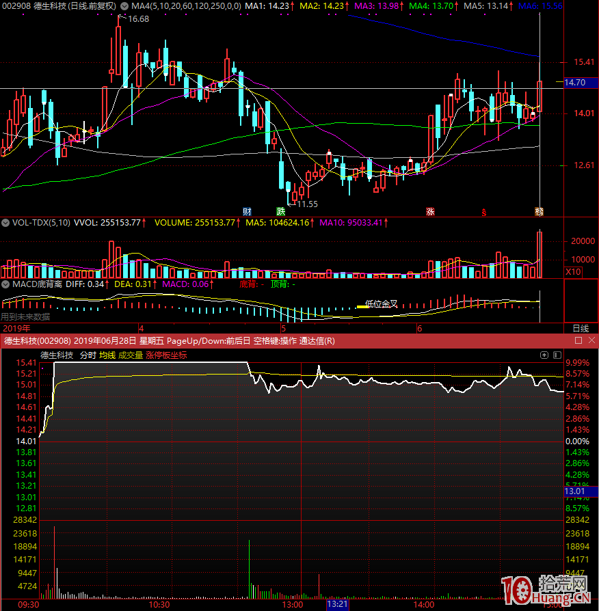
Task: Expand the MA4 indicator dropdown arrow
Action: click(x=123, y=5)
